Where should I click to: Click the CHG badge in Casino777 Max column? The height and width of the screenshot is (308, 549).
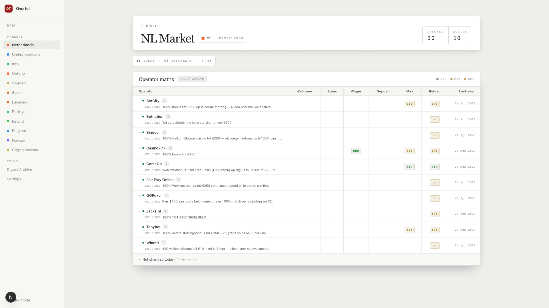pyautogui.click(x=409, y=151)
